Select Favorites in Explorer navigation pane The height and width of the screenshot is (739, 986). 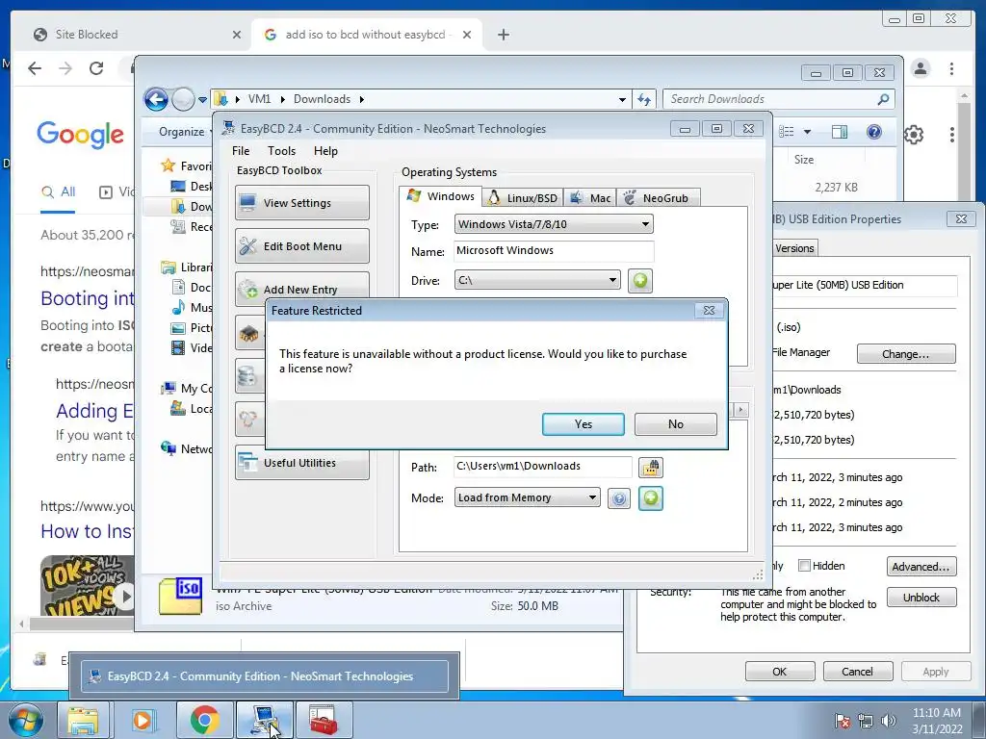(187, 166)
